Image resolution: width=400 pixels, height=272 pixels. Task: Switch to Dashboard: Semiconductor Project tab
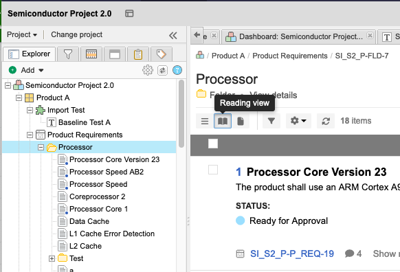298,37
